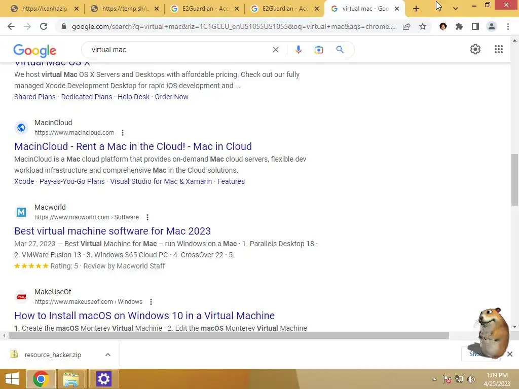Click the horizontal scrollbar thumb
The height and width of the screenshot is (389, 519).
pos(229,336)
